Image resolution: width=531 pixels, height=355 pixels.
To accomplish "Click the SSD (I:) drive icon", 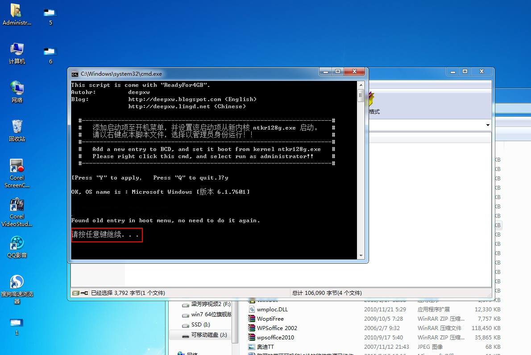I will 186,325.
